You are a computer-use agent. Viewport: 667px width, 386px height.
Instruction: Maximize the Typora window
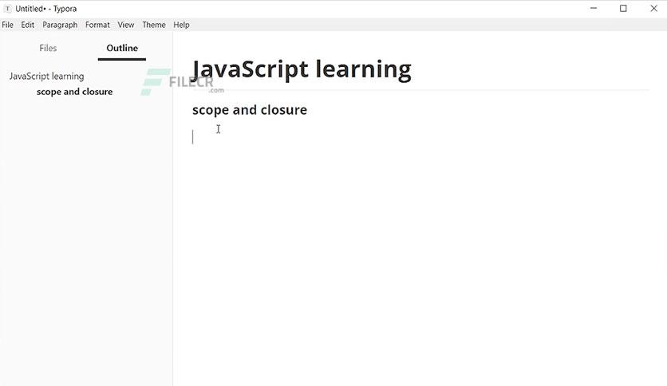tap(623, 8)
